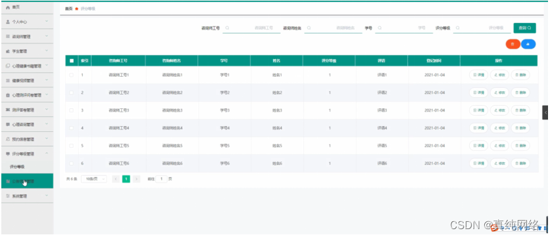This screenshot has height=237, width=550.
Task: Click 首页 in the breadcrumb
Action: tap(68, 9)
